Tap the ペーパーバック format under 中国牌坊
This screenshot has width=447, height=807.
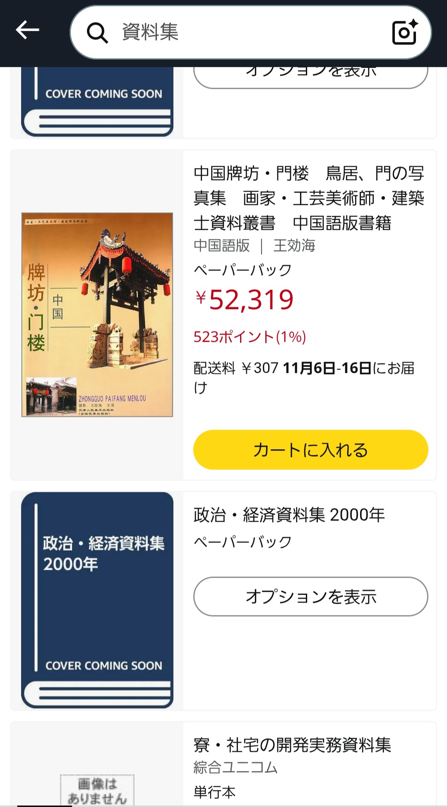tap(243, 270)
